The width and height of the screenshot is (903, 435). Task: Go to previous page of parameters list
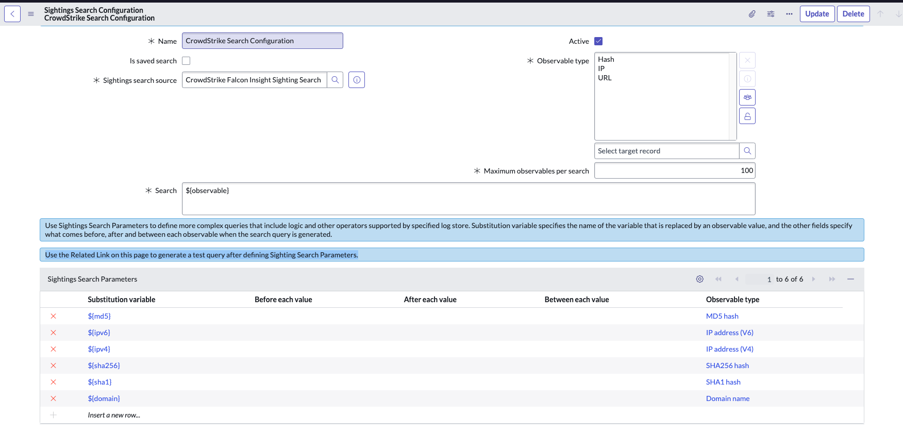(x=737, y=279)
